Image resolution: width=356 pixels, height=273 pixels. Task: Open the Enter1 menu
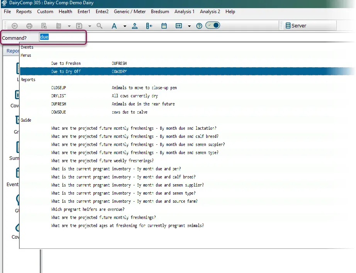[84, 12]
